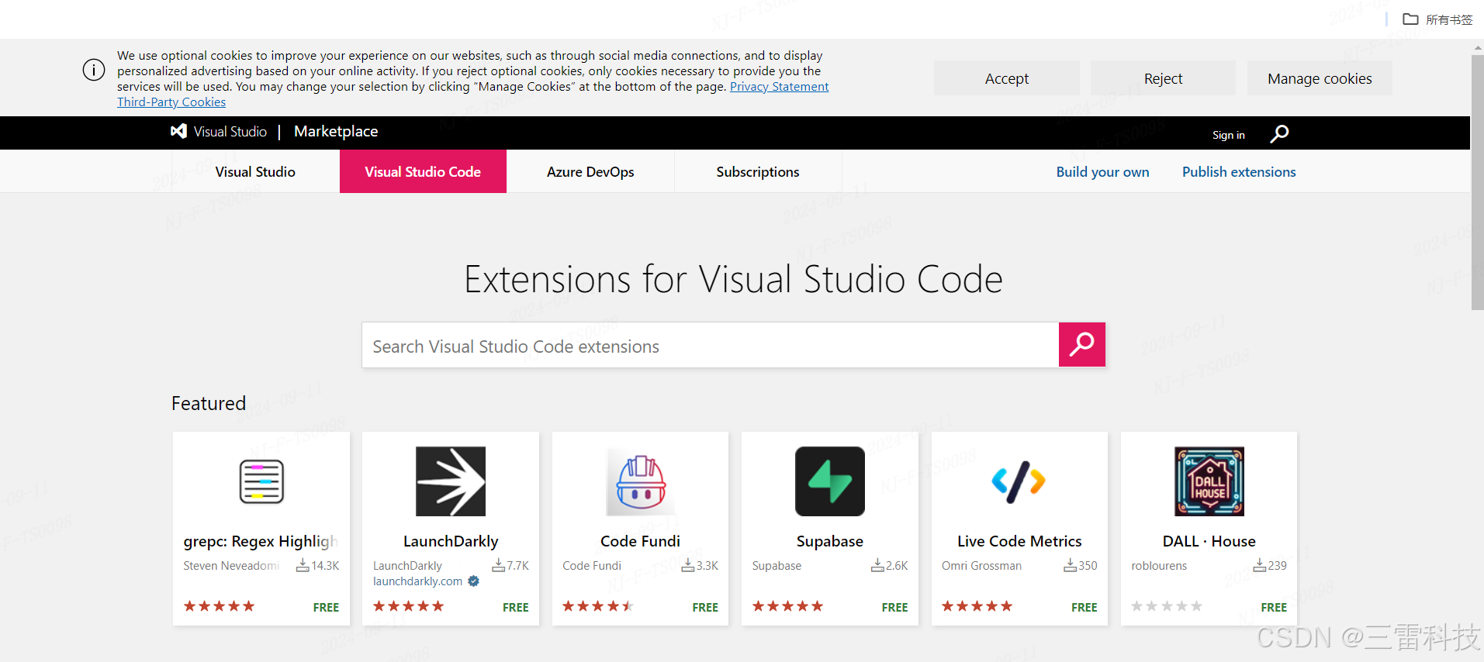Click the grepc download count icon
This screenshot has width=1484, height=662.
[x=303, y=565]
